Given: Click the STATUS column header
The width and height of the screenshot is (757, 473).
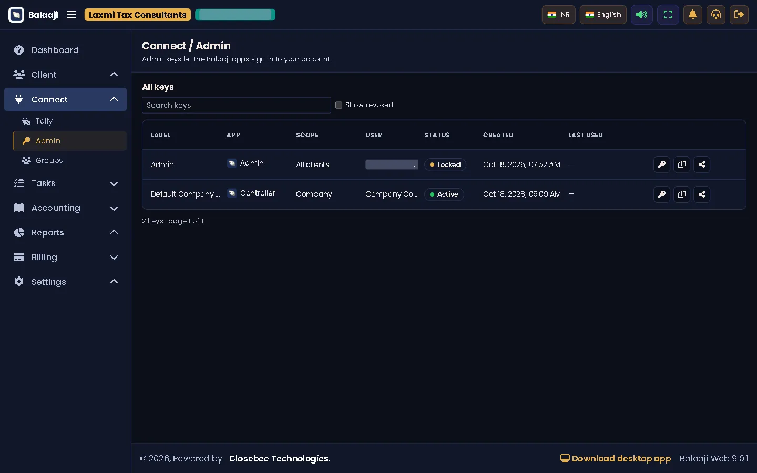Looking at the screenshot, I should [x=437, y=135].
